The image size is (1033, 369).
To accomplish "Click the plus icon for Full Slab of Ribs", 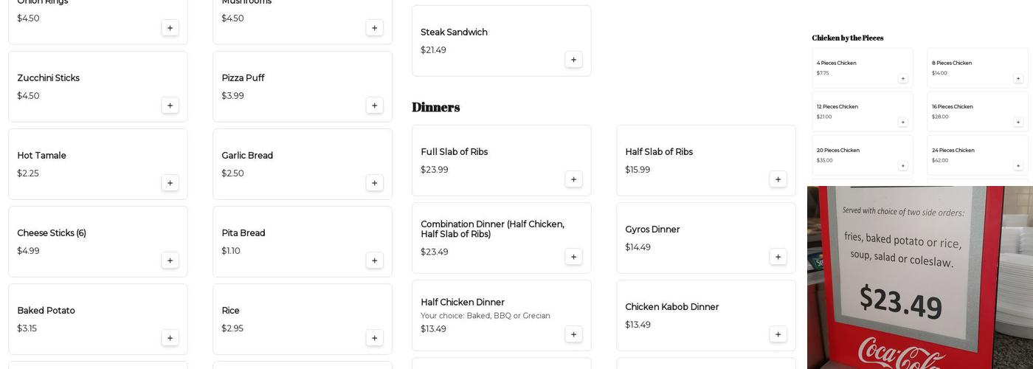I will point(573,179).
